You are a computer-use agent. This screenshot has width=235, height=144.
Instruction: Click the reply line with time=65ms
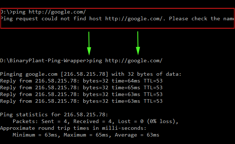81,87
